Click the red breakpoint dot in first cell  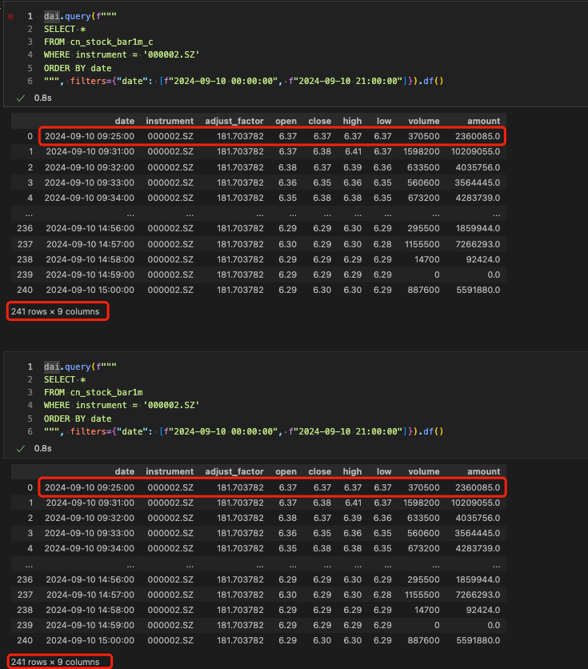pos(10,16)
